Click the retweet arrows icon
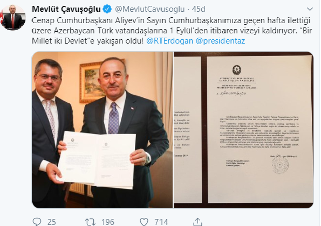This screenshot has width=321, height=226. tap(90, 222)
